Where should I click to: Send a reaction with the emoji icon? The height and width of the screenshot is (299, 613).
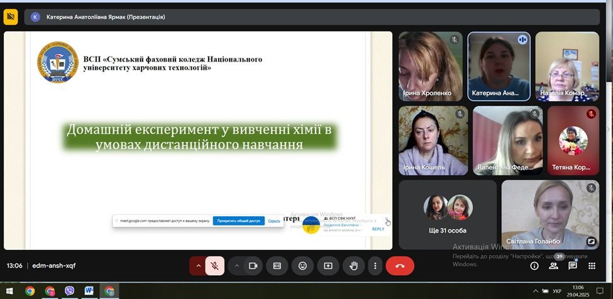click(x=302, y=266)
